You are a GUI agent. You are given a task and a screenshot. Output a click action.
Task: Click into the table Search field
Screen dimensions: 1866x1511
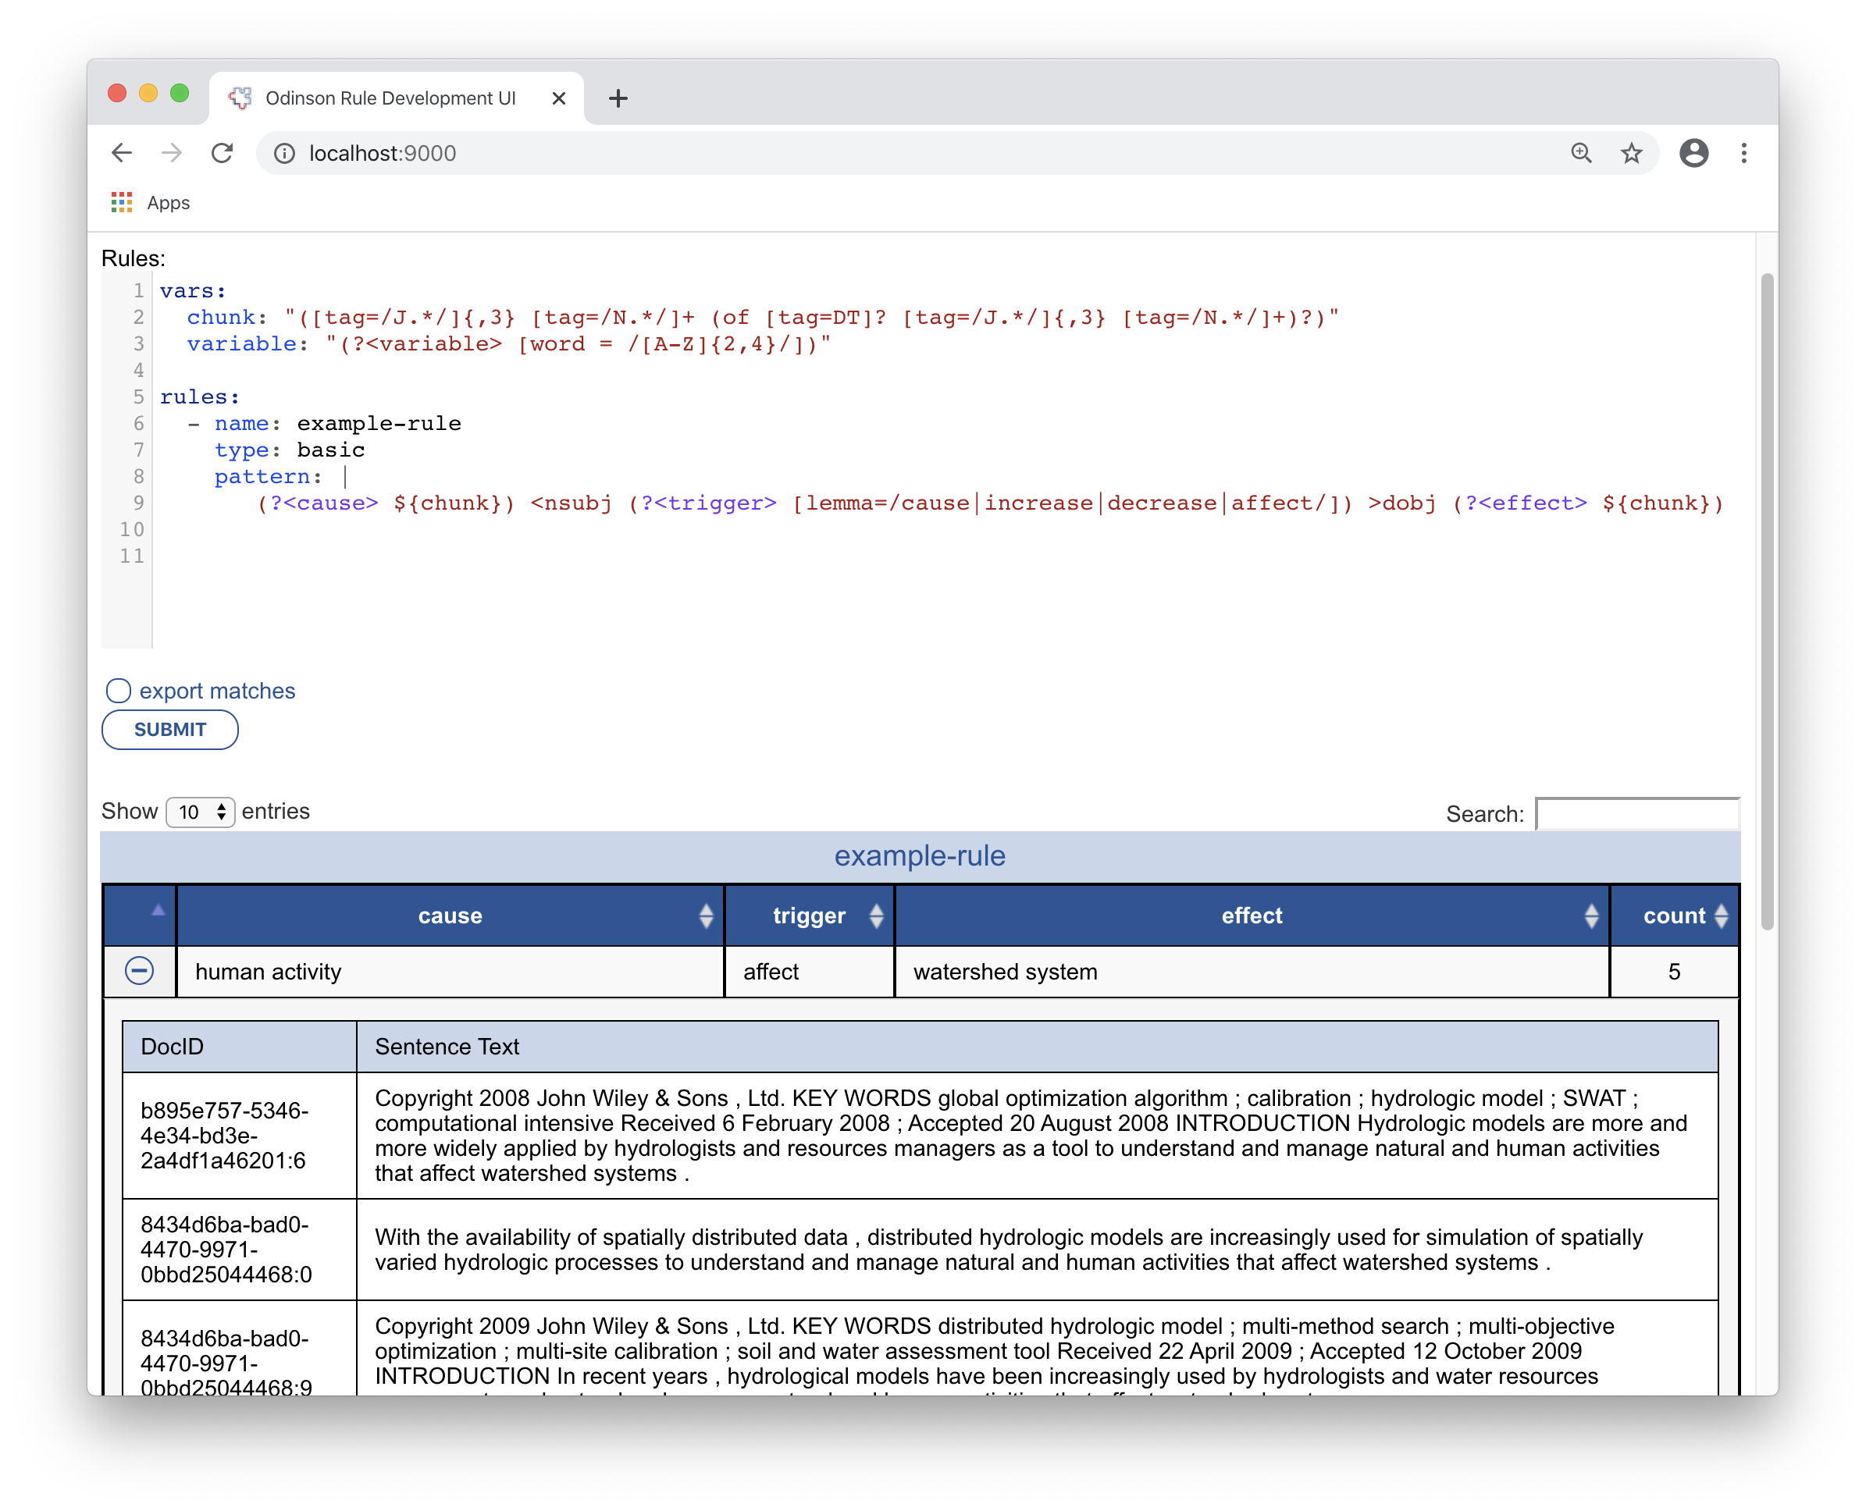pos(1637,814)
